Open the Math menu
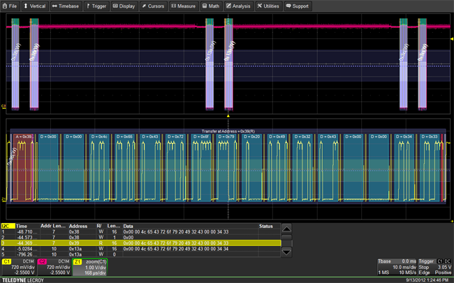Image resolution: width=454 pixels, height=283 pixels. 212,6
